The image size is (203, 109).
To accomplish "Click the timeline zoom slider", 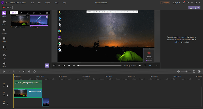I will 186,71.
